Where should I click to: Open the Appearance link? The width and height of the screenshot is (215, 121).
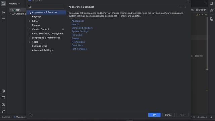78,21
